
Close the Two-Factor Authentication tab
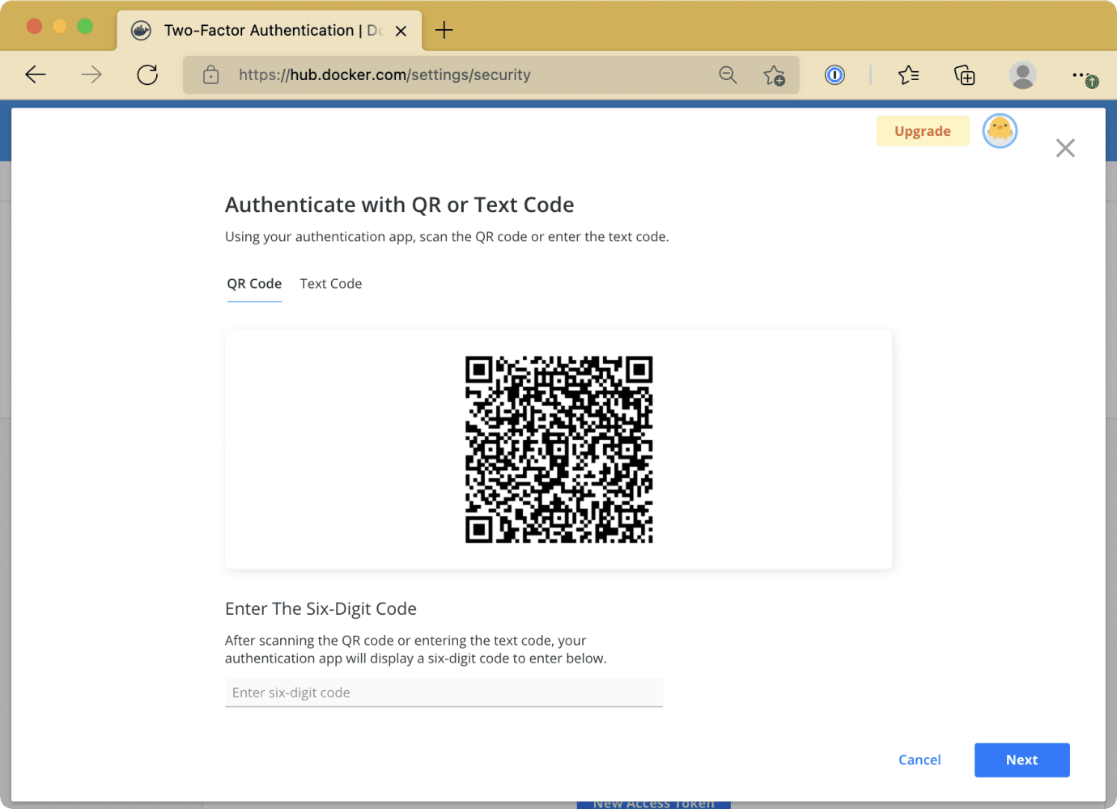[x=401, y=31]
